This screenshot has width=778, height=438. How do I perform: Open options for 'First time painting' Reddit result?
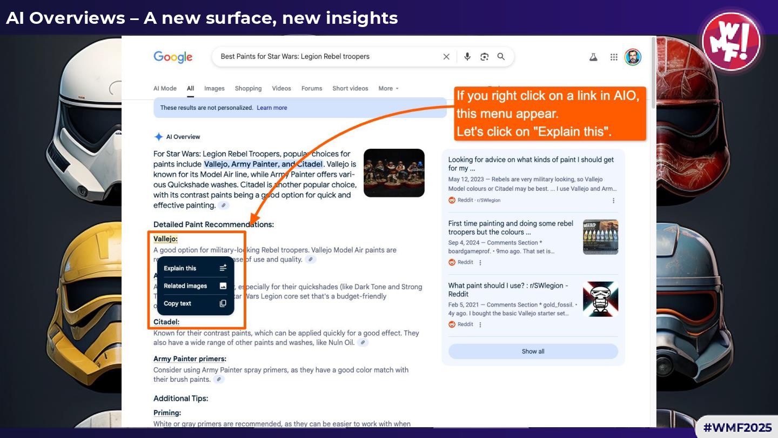point(480,262)
